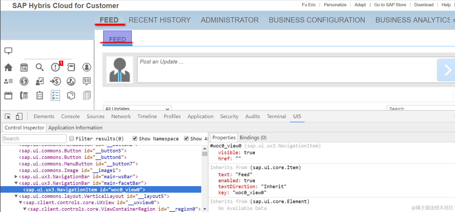Open the highlighted check list icon
Viewport: 455px width, 212px height.
coord(55,95)
